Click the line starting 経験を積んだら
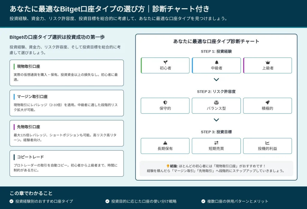This screenshot has width=307, height=209. coord(216,171)
